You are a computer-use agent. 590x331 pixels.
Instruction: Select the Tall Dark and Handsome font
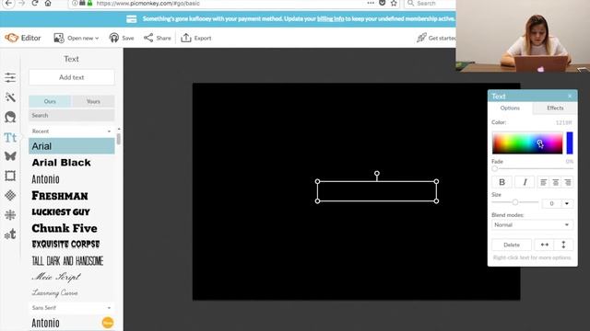coord(72,260)
